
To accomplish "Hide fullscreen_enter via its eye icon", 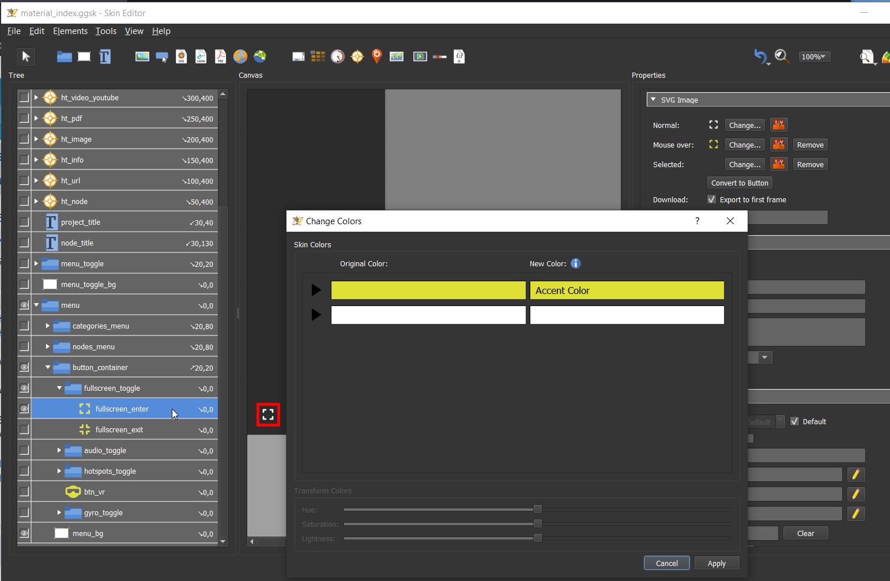I will (24, 409).
